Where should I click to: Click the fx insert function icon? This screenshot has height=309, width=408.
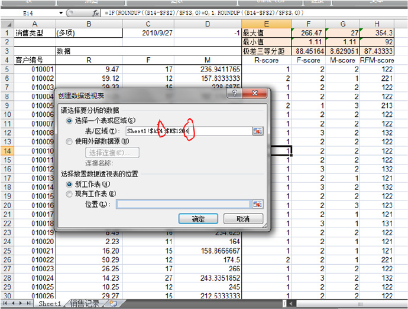pos(95,13)
